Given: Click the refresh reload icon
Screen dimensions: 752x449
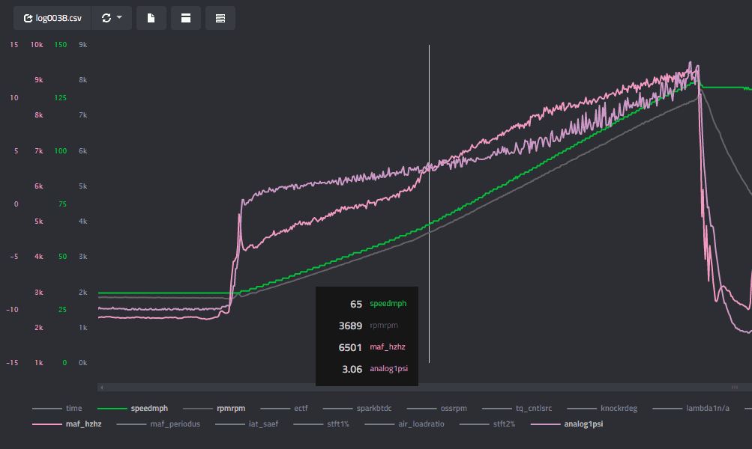Looking at the screenshot, I should (x=106, y=18).
